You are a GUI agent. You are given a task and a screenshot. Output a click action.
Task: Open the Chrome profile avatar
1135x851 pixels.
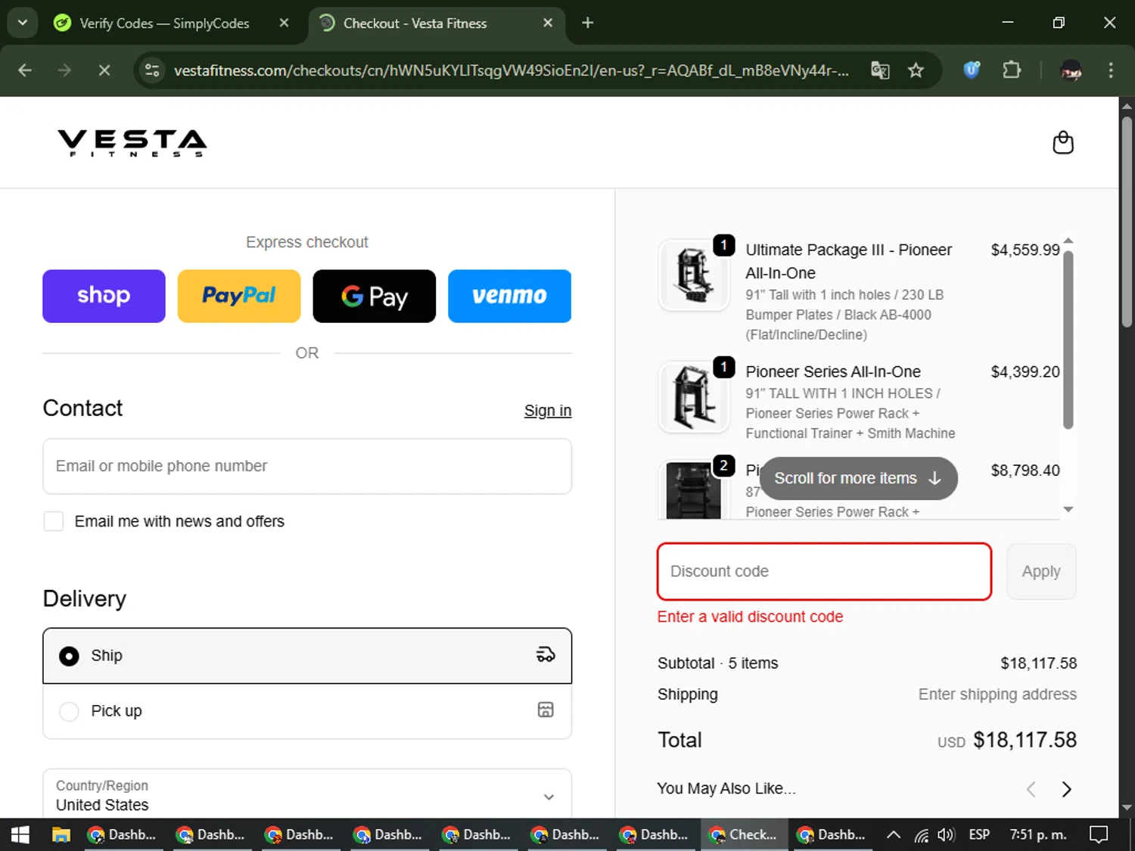1071,70
